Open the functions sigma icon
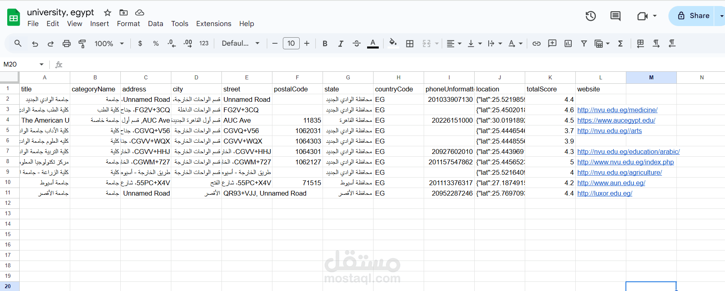725x291 pixels. [x=620, y=43]
